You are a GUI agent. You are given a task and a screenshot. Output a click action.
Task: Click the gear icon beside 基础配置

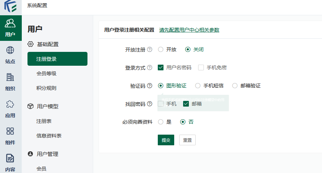[x=30, y=44]
